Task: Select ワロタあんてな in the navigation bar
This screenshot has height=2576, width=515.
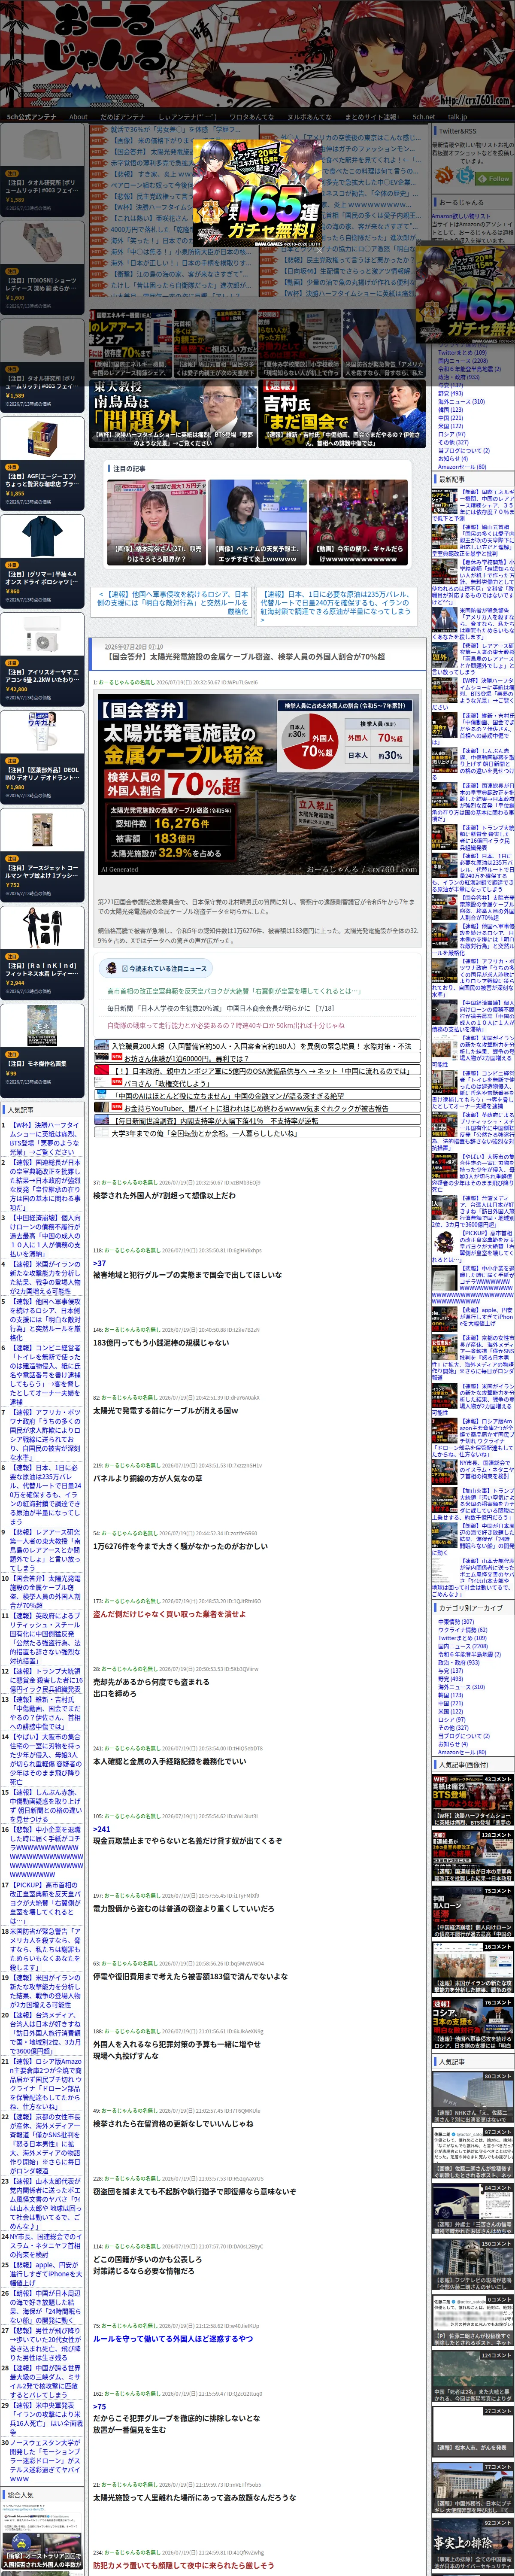Action: coord(252,117)
